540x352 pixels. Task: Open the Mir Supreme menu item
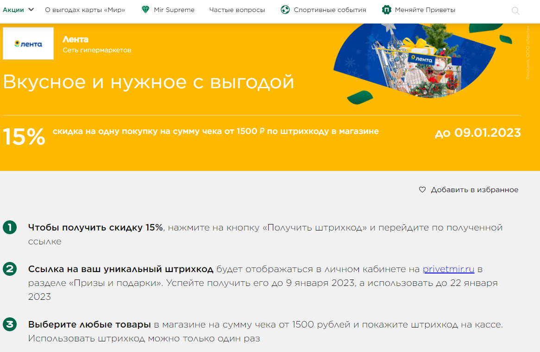pos(174,10)
